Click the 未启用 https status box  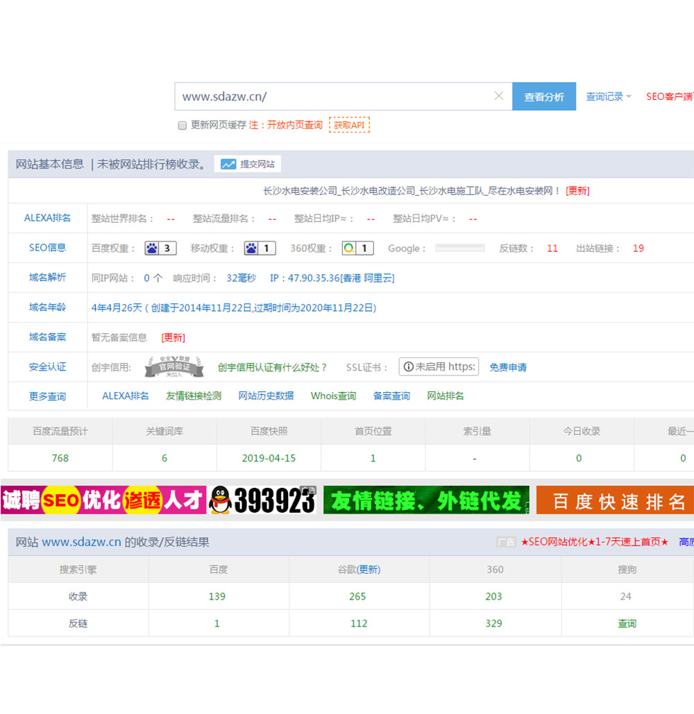pos(439,366)
